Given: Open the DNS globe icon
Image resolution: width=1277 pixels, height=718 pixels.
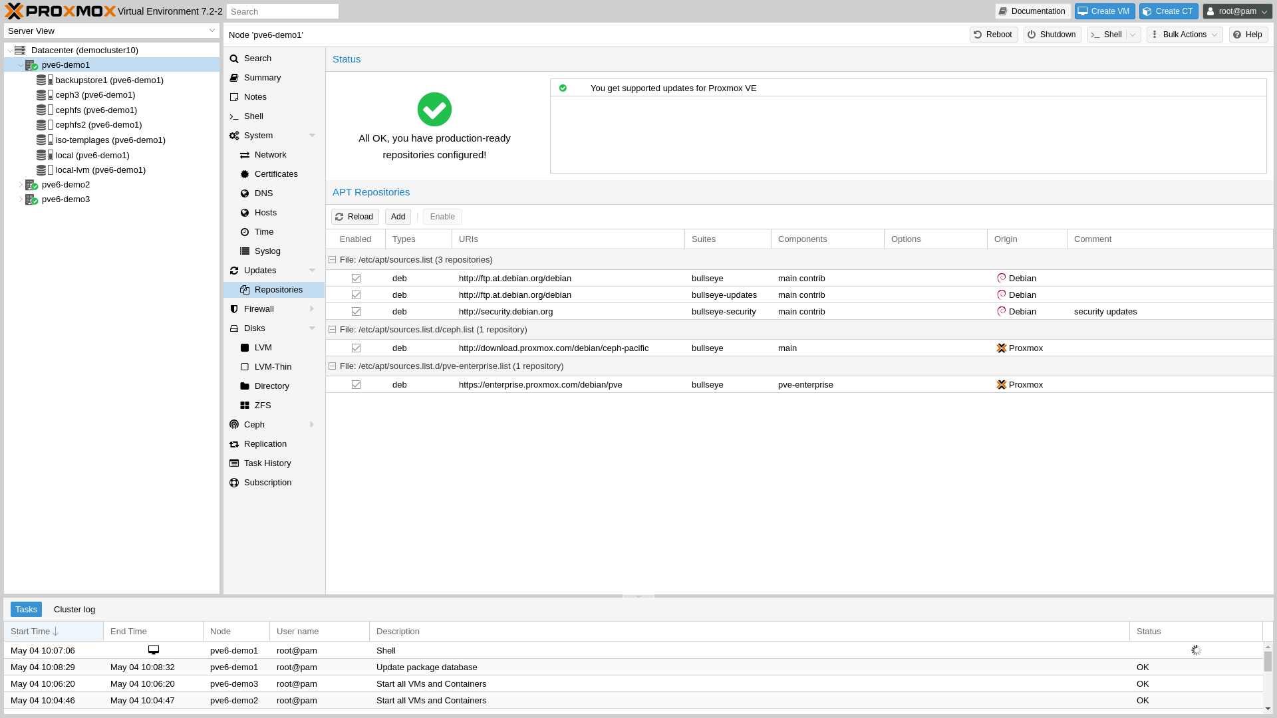Looking at the screenshot, I should click(245, 193).
